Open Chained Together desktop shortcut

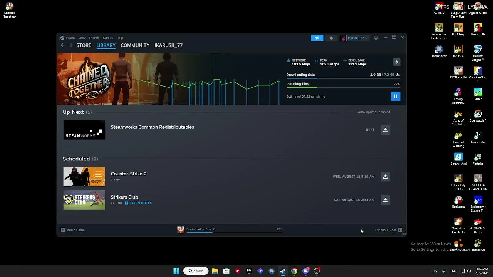10,10
